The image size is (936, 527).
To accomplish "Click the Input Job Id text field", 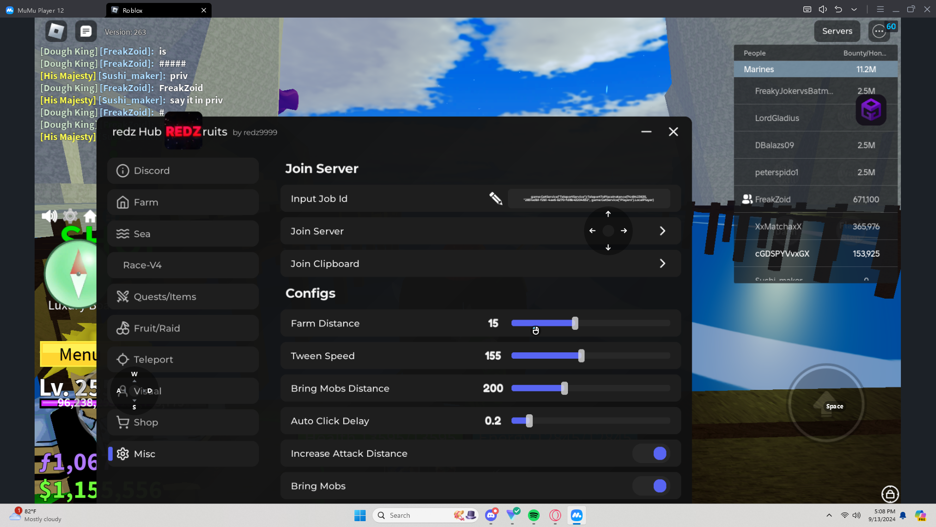I will 589,199.
